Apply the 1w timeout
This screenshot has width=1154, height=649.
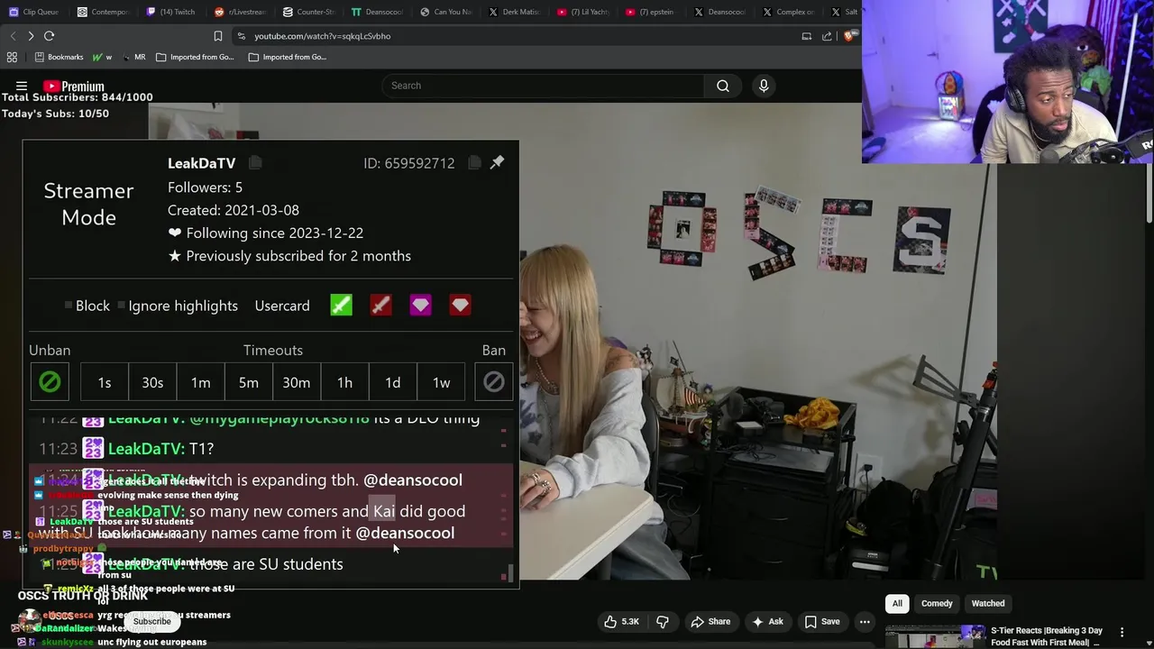click(x=441, y=382)
